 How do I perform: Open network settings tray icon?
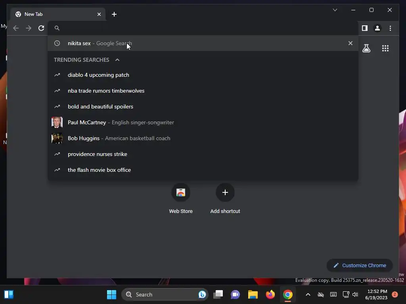[x=346, y=294]
